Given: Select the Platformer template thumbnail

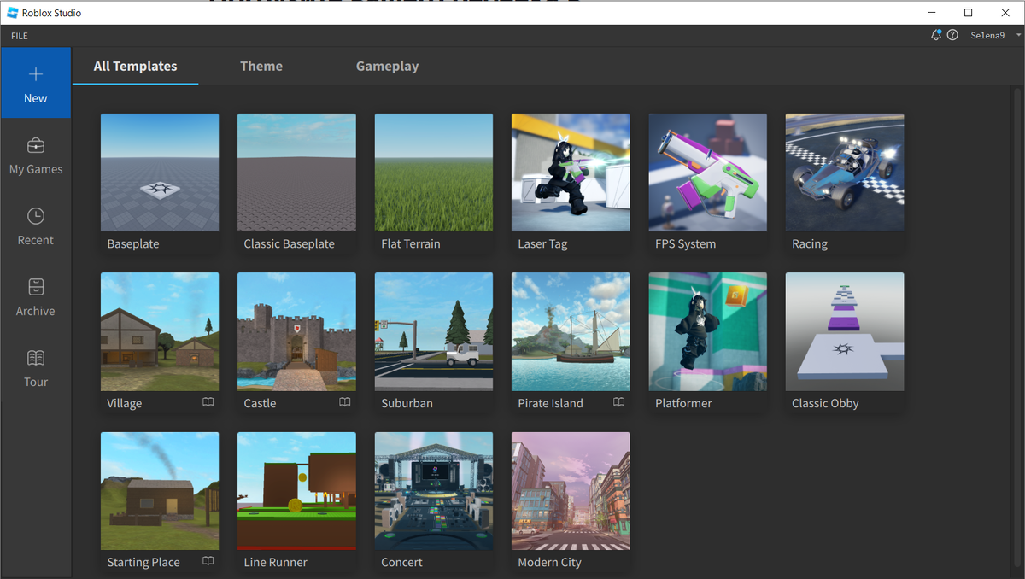Looking at the screenshot, I should click(708, 331).
